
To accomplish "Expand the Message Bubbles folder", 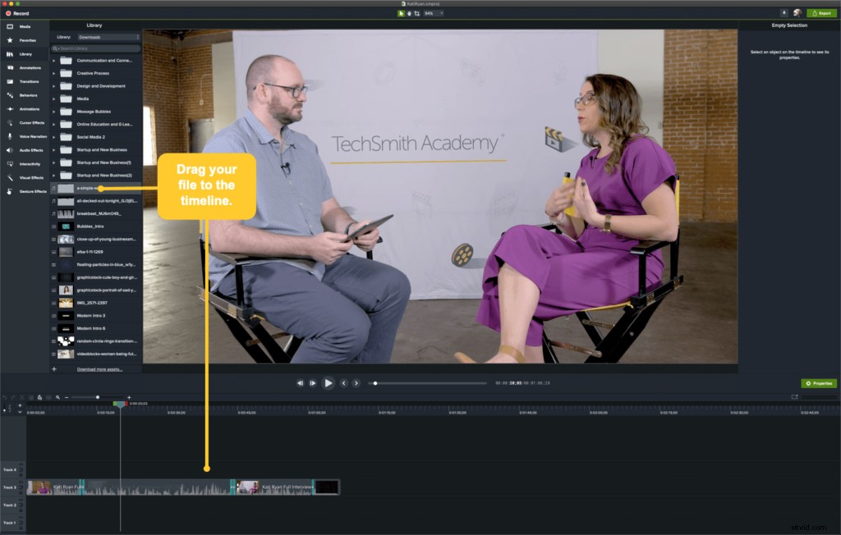I will [x=54, y=112].
